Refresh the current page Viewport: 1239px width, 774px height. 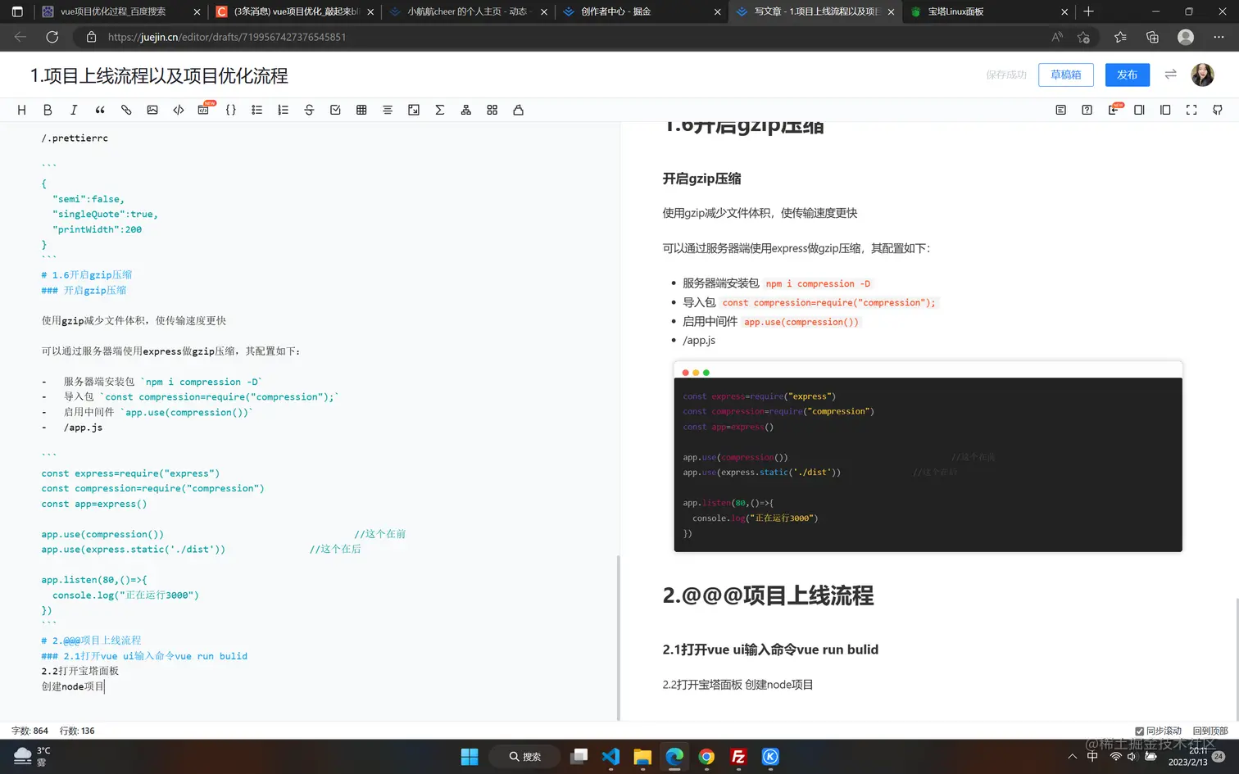click(52, 37)
